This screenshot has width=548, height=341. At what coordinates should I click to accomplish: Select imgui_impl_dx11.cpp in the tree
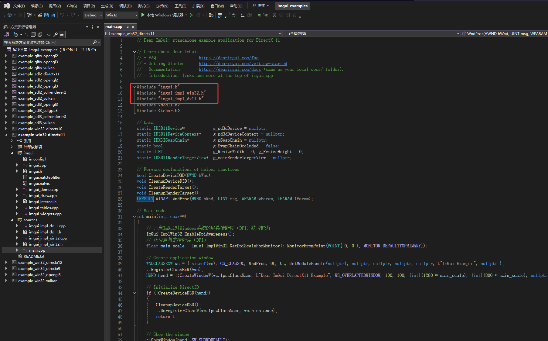[x=47, y=226]
